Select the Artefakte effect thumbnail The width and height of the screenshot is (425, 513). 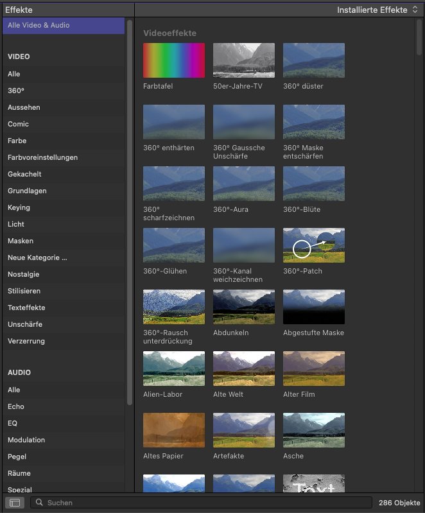[x=244, y=430]
